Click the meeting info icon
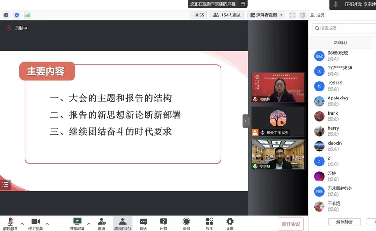The height and width of the screenshot is (231, 376). click(x=6, y=15)
